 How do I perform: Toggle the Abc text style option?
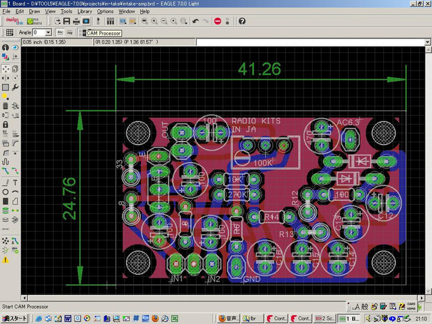pyautogui.click(x=60, y=32)
